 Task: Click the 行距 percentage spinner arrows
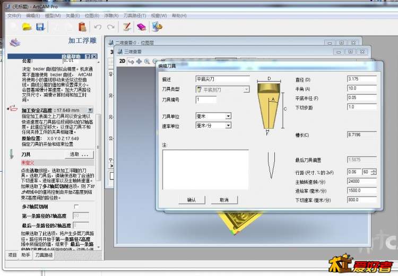click(374, 172)
